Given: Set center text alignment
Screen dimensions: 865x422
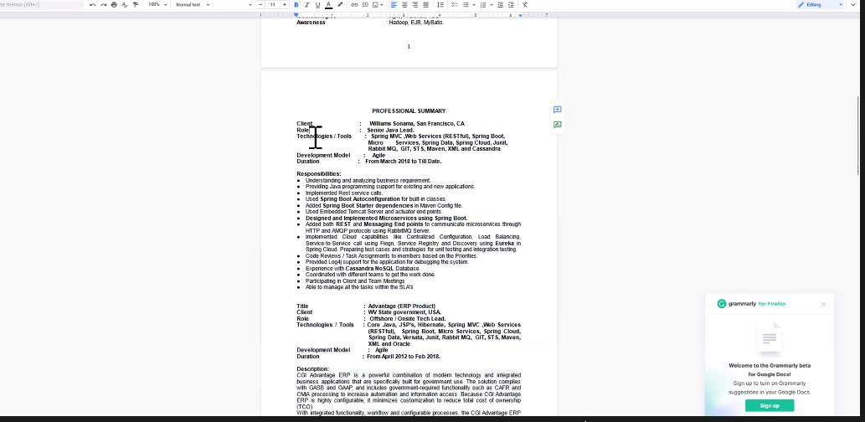Looking at the screenshot, I should pos(404,4).
